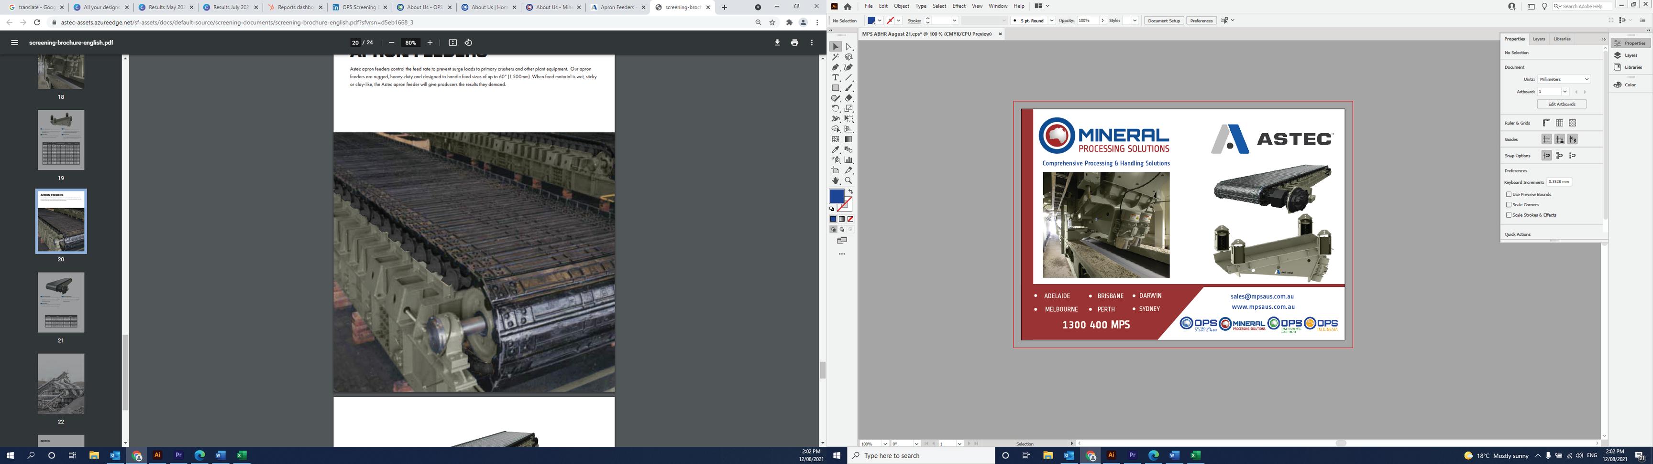Open the brush definition 5 pt. Round dropdown

(x=1051, y=21)
